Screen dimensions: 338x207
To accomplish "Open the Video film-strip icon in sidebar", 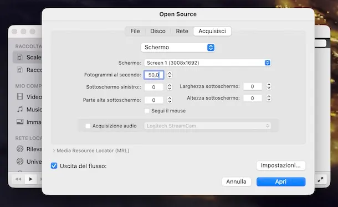I will 20,96.
